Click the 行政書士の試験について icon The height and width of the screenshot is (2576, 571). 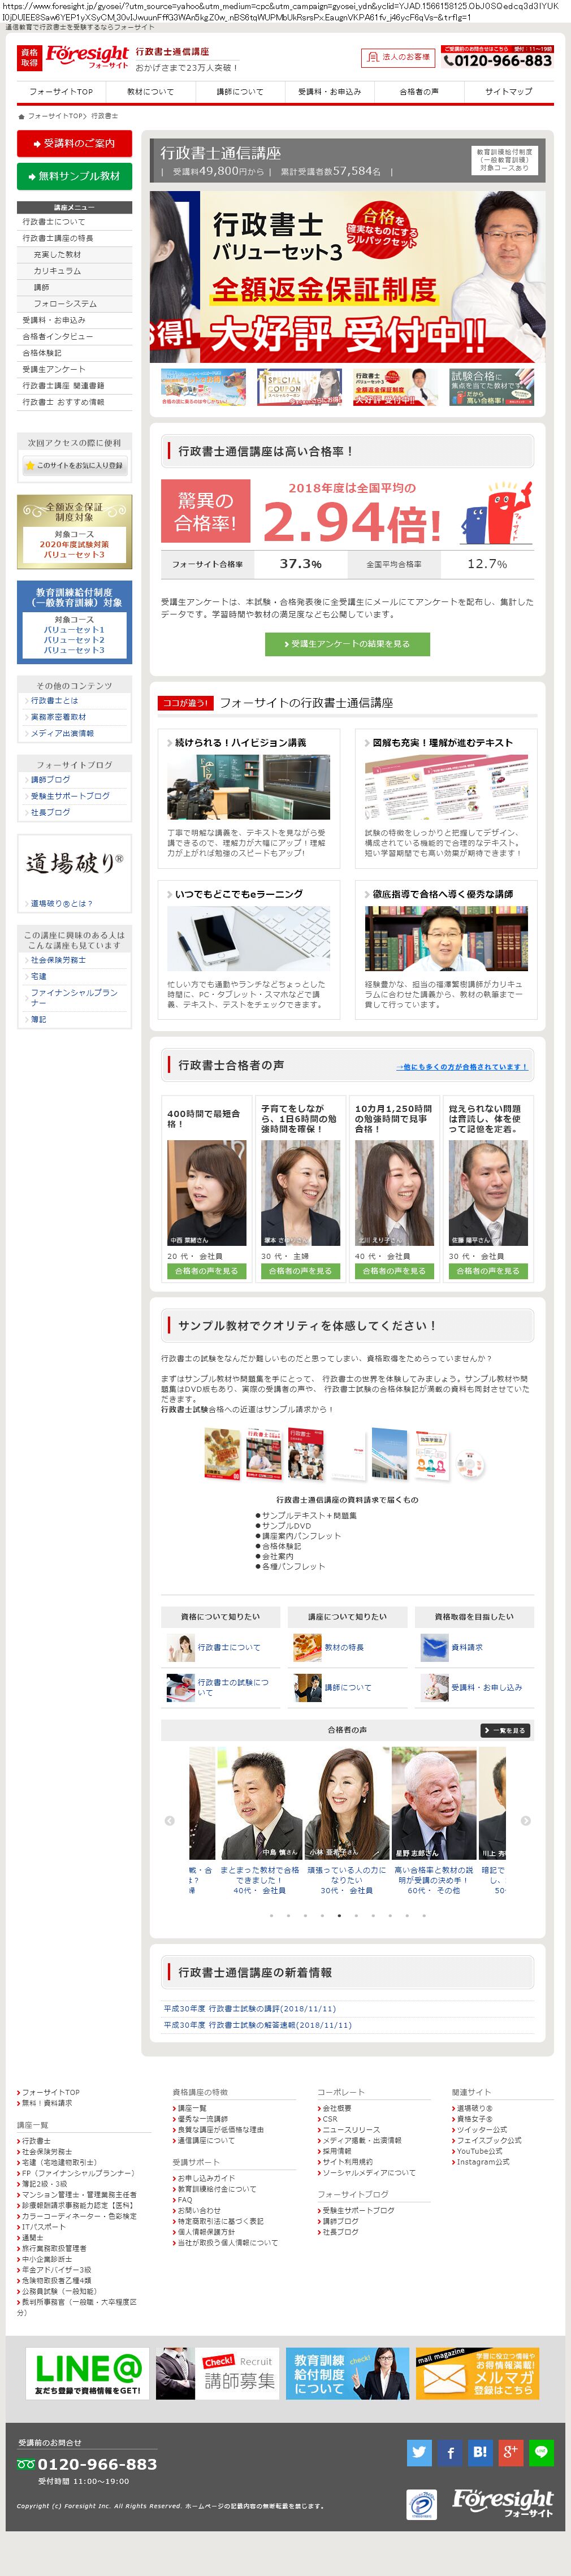[x=181, y=1688]
